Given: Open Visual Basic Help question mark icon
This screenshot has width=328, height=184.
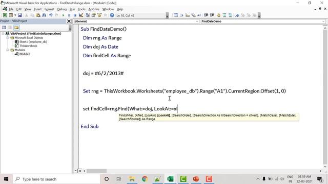Looking at the screenshot, I should tap(112, 15).
